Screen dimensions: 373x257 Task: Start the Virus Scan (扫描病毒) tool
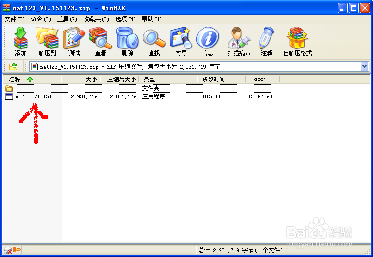coord(239,41)
